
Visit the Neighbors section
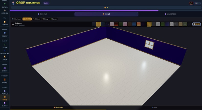pos(5,52)
